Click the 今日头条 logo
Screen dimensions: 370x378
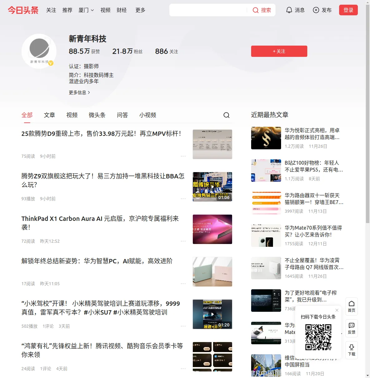pos(23,10)
